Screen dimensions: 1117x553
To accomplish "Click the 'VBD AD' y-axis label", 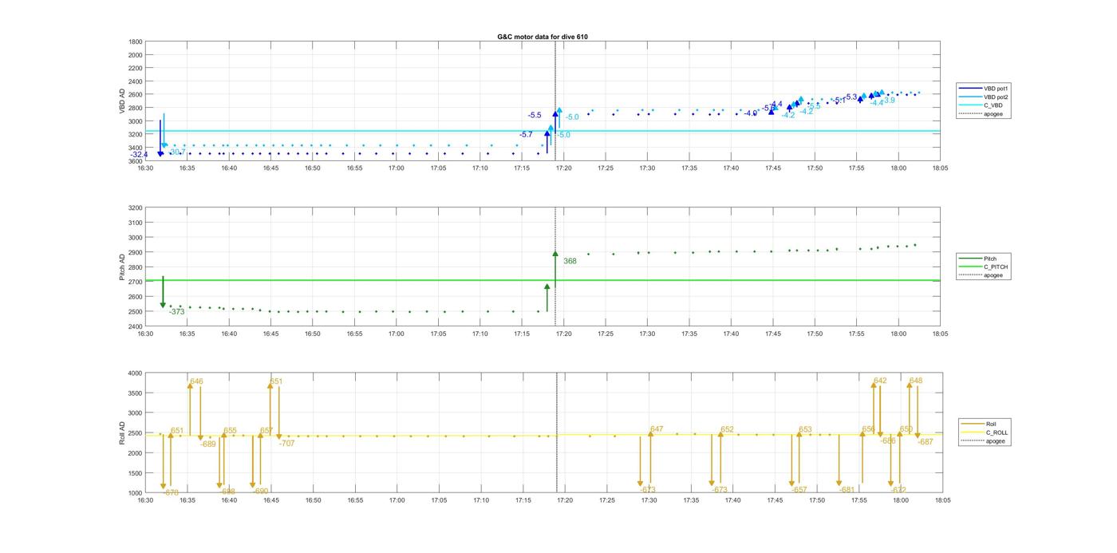I will tap(122, 101).
